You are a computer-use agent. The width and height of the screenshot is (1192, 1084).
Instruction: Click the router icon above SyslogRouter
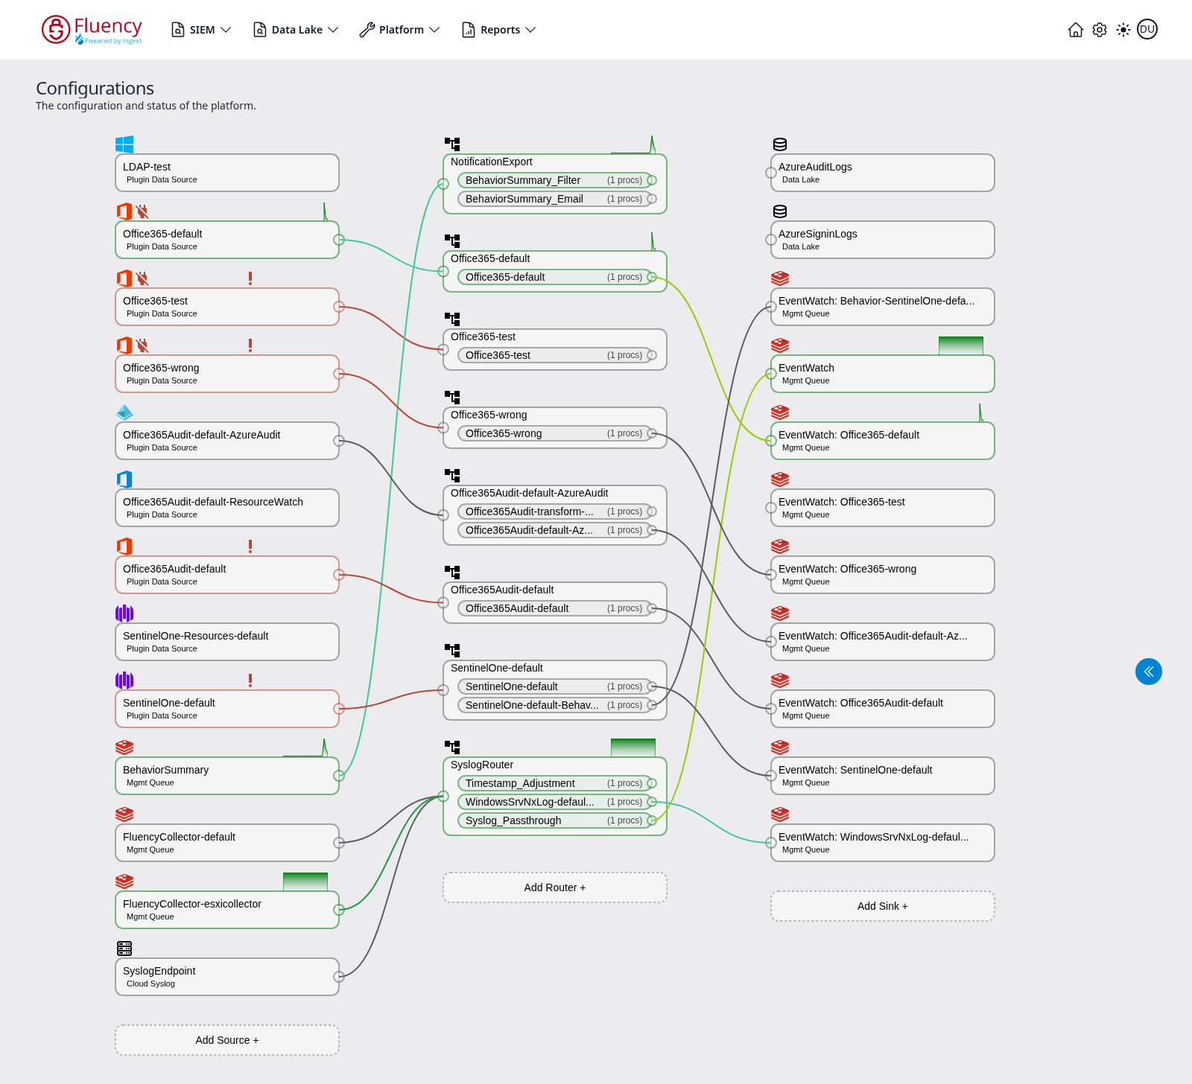[452, 747]
